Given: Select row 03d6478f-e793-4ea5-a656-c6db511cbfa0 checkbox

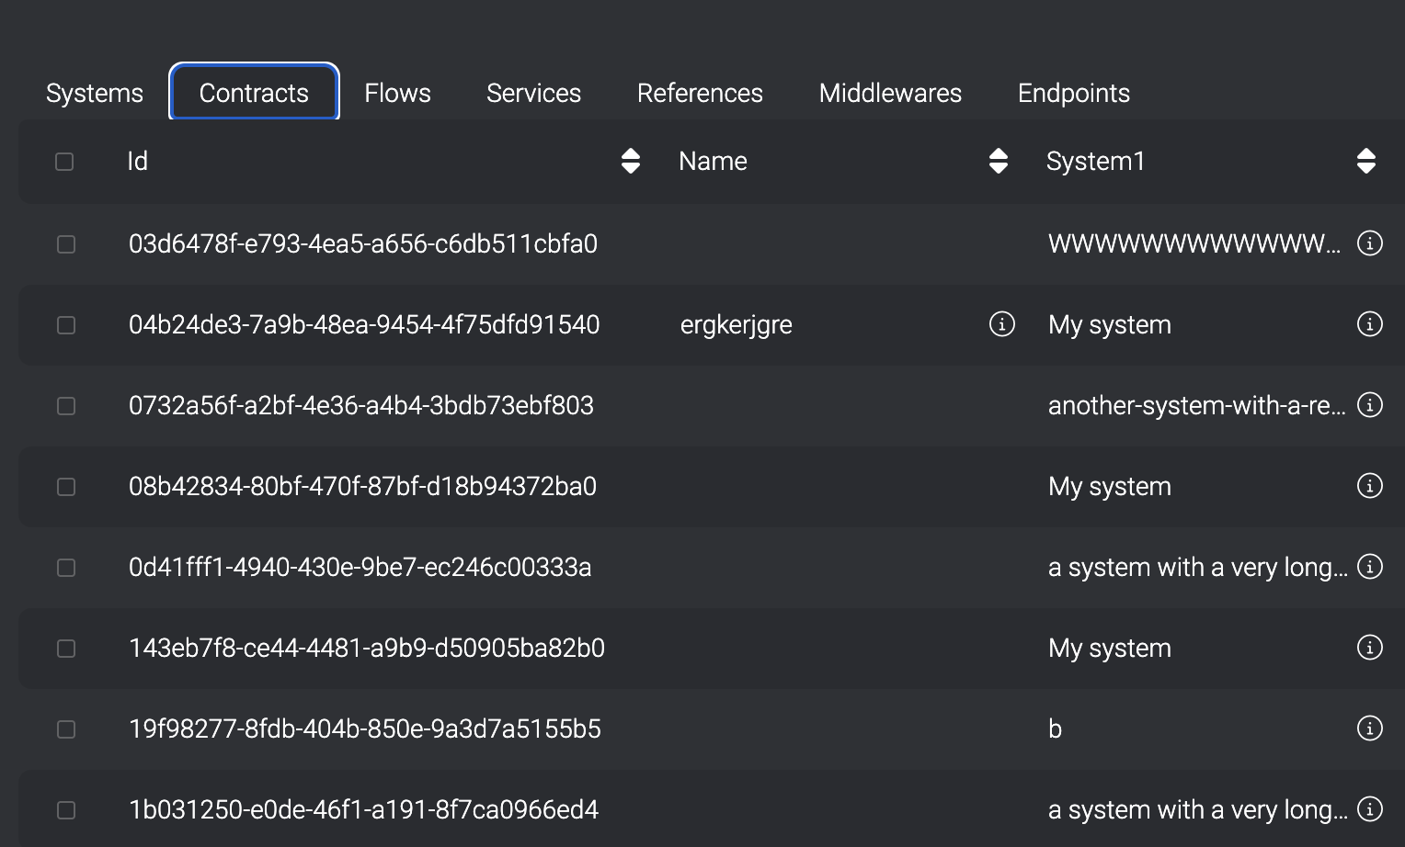Looking at the screenshot, I should [x=66, y=244].
